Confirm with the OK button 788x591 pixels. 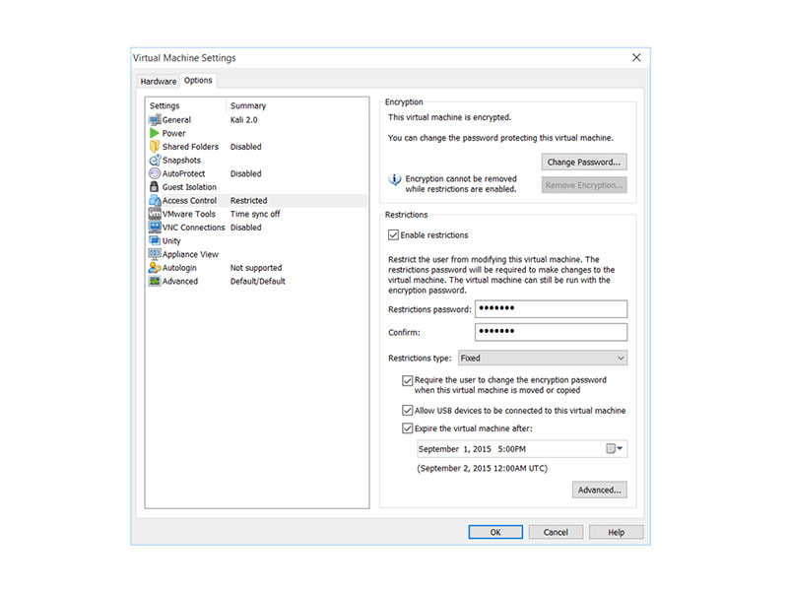pos(495,532)
